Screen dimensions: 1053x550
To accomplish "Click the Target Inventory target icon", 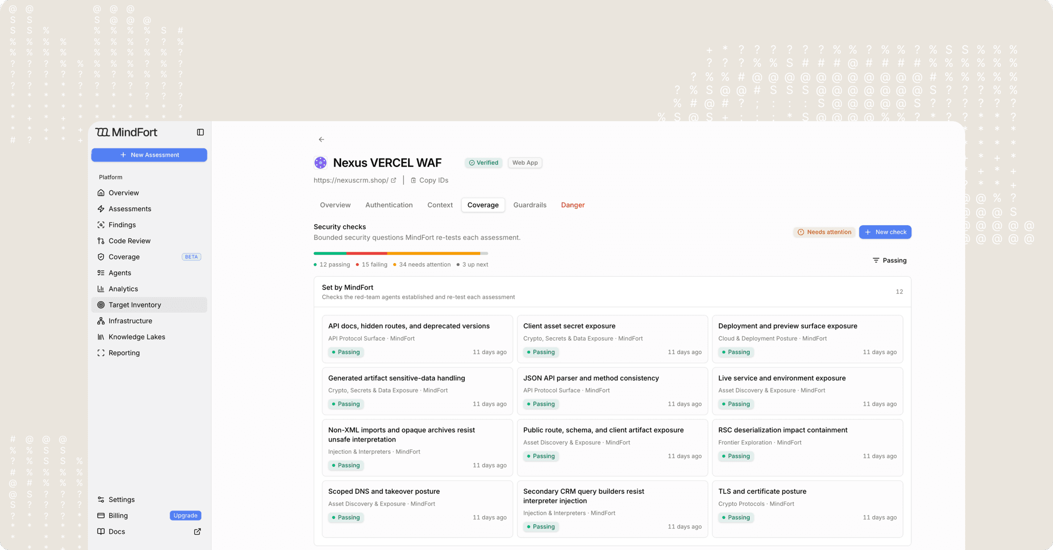I will pyautogui.click(x=101, y=305).
